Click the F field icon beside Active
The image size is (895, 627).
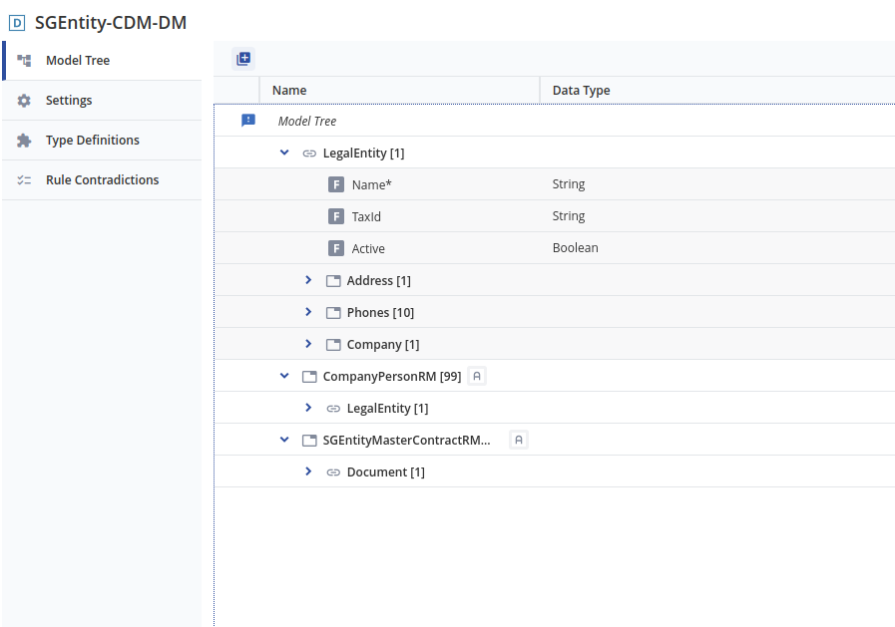coord(336,248)
